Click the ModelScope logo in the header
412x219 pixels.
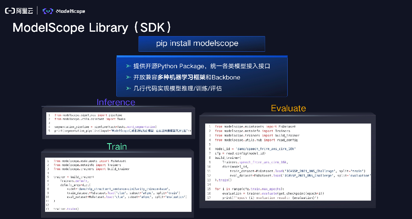[x=64, y=11]
